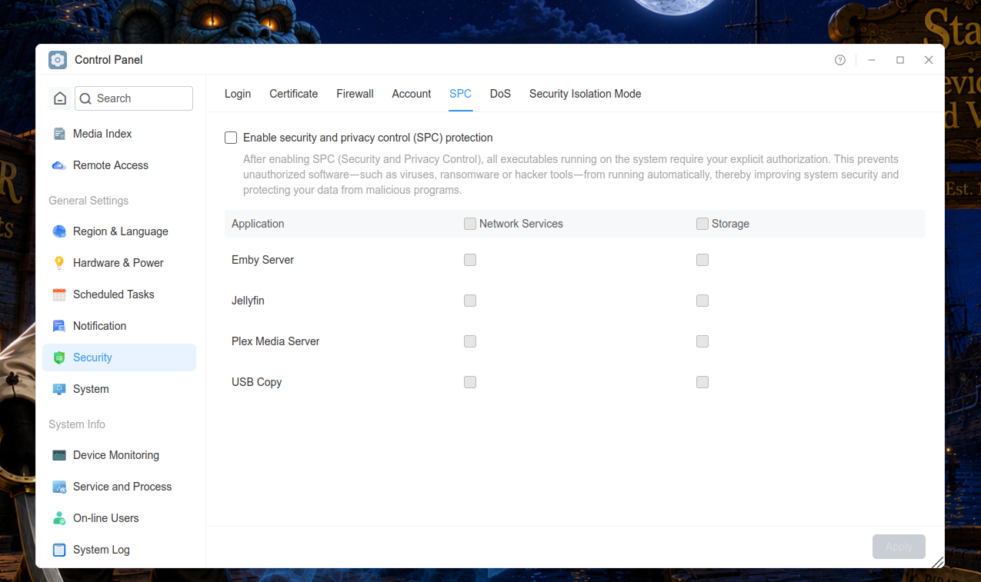Go to Region & Language

(119, 231)
